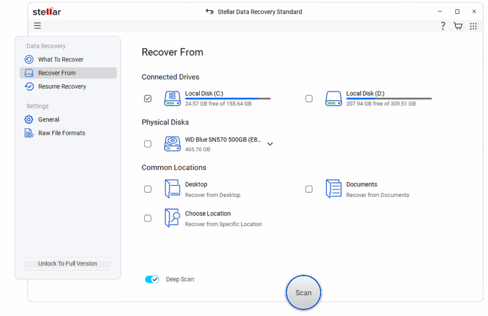Open General settings item
This screenshot has width=488, height=316.
tap(68, 119)
